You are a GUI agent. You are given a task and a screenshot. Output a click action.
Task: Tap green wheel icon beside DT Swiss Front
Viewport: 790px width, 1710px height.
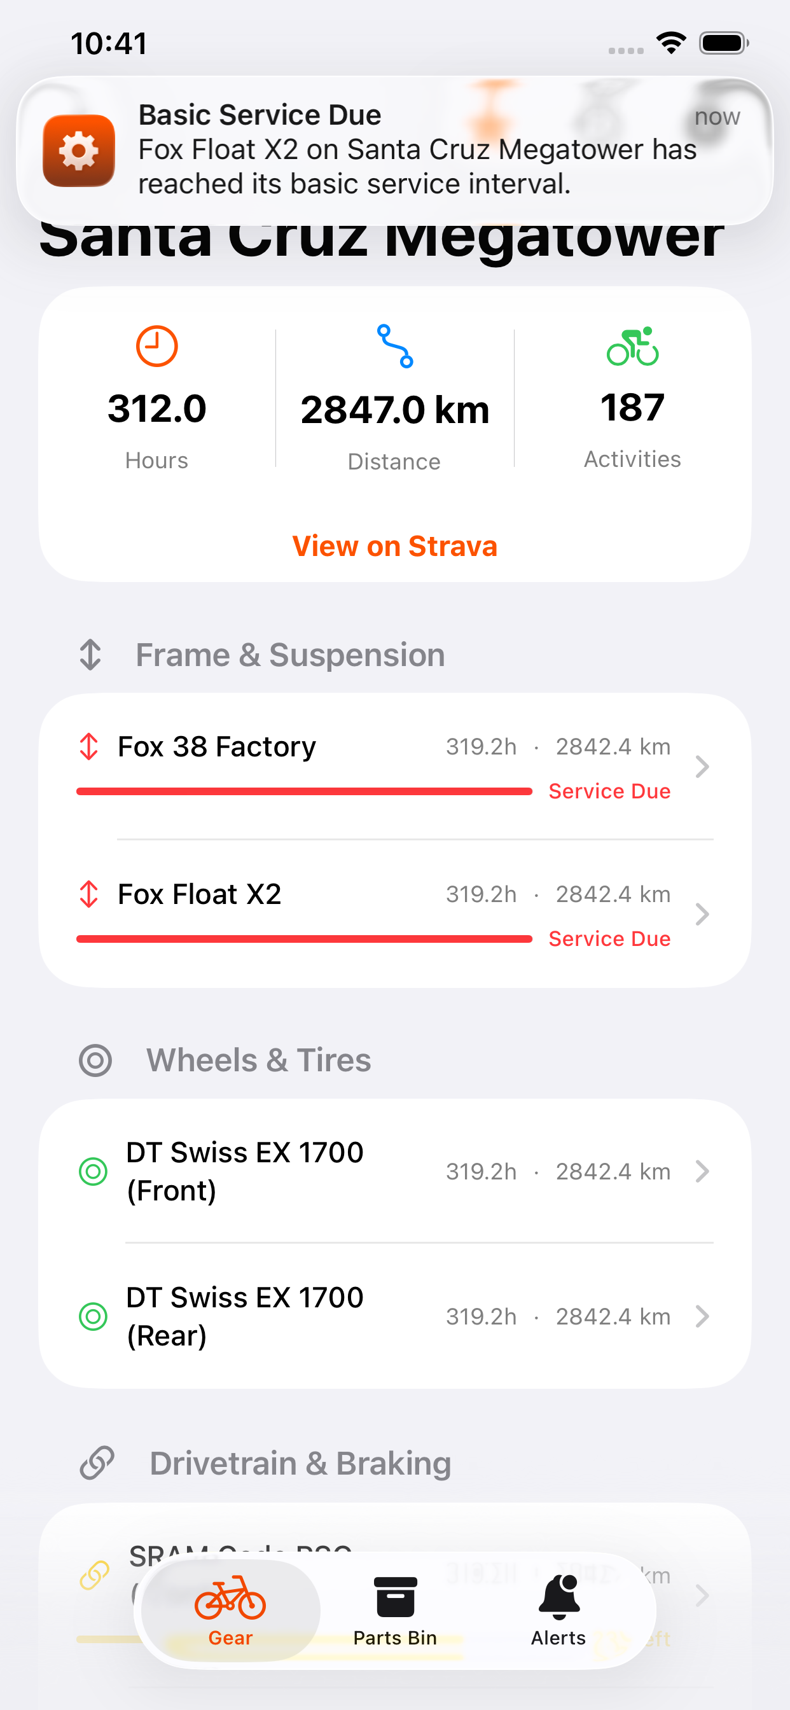(x=93, y=1172)
